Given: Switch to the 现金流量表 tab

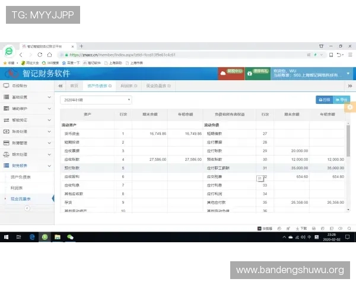Looking at the screenshot, I should point(158,86).
